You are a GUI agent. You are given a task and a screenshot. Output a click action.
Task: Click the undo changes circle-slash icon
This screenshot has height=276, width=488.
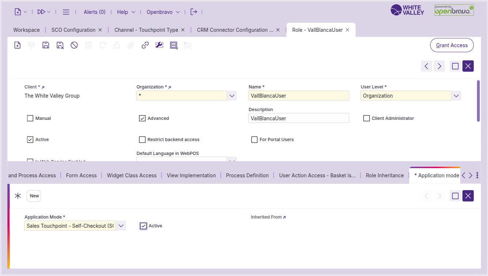coord(74,45)
